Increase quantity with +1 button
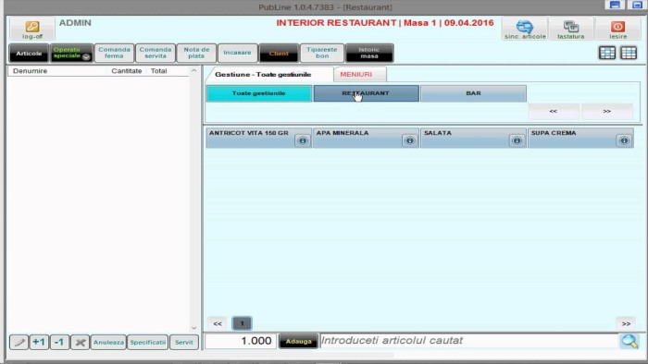This screenshot has width=648, height=364. click(x=39, y=342)
